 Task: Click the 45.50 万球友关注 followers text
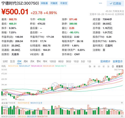[115, 11]
